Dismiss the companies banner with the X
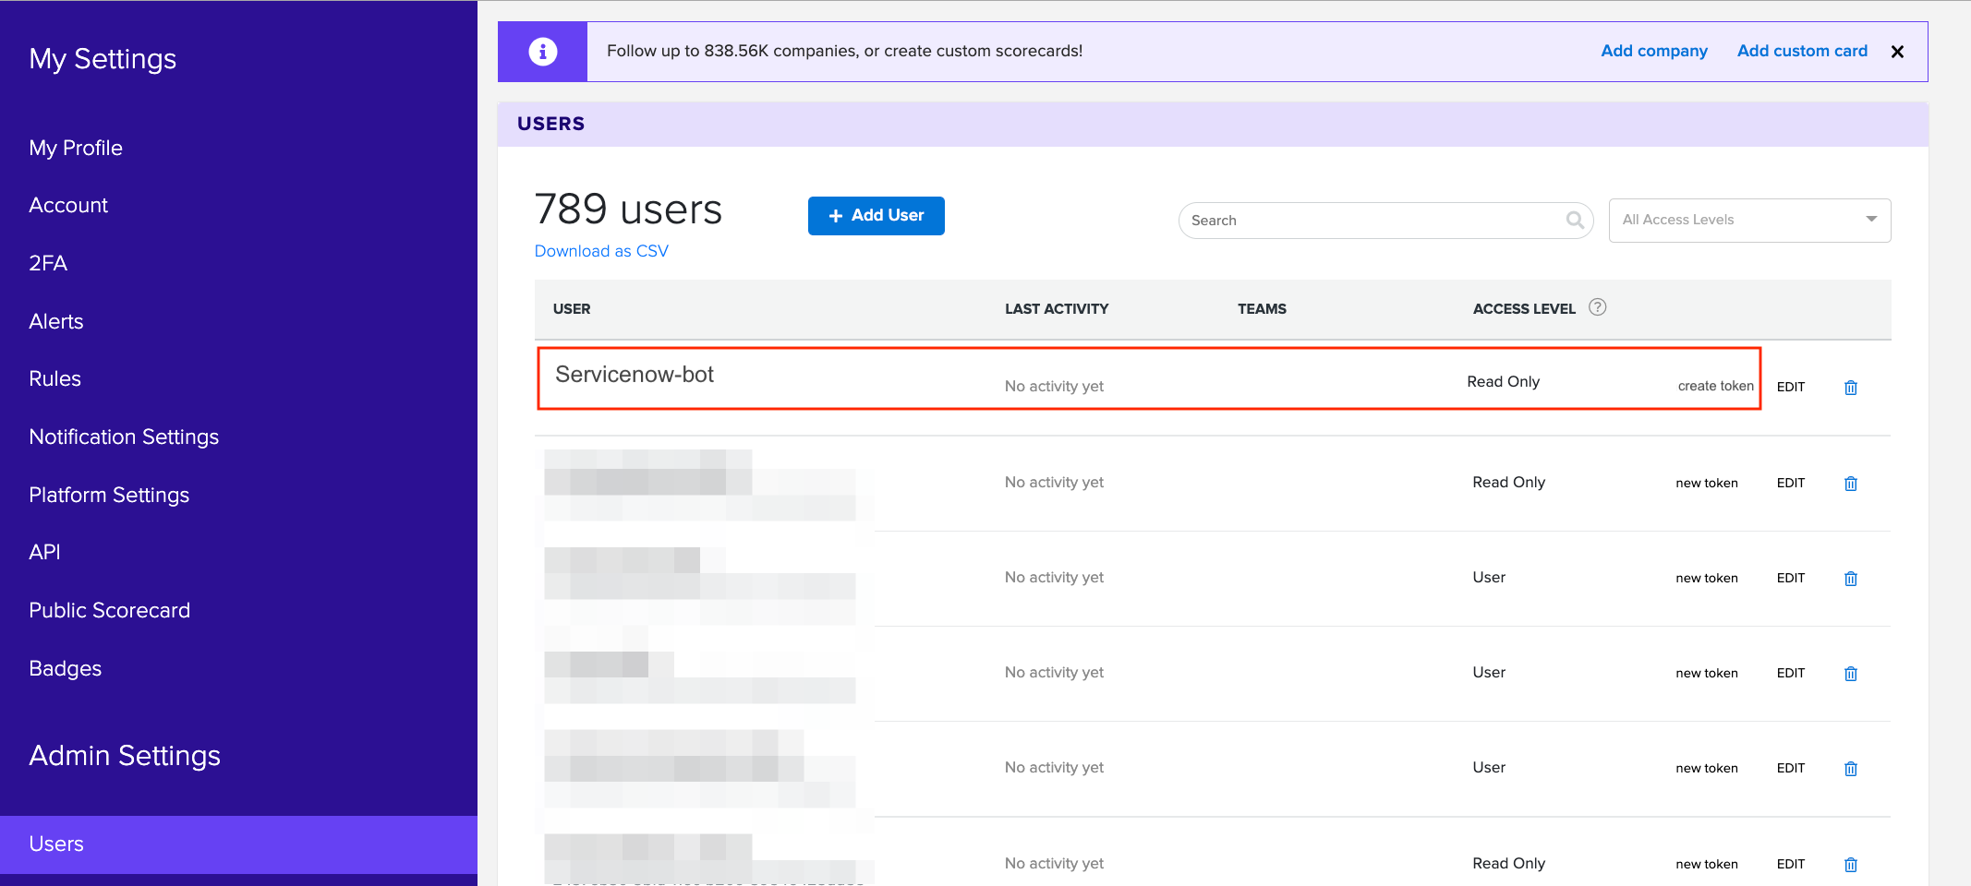This screenshot has width=1971, height=886. 1897,52
